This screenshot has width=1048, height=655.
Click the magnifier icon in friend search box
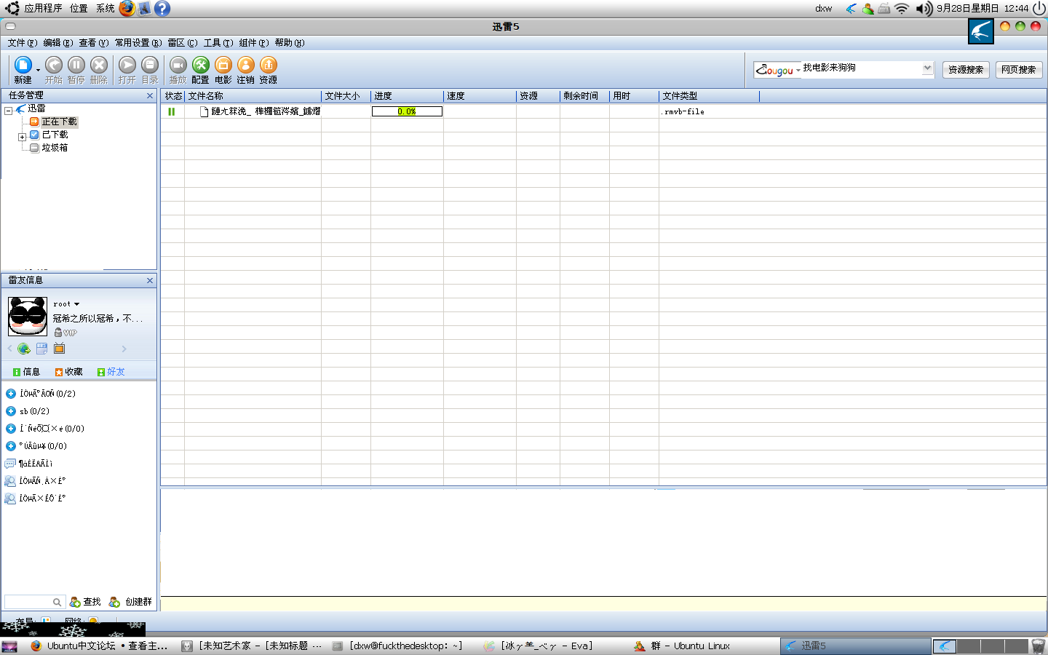tap(57, 602)
